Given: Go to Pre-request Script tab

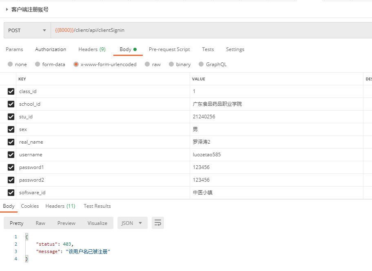Looking at the screenshot, I should point(169,49).
